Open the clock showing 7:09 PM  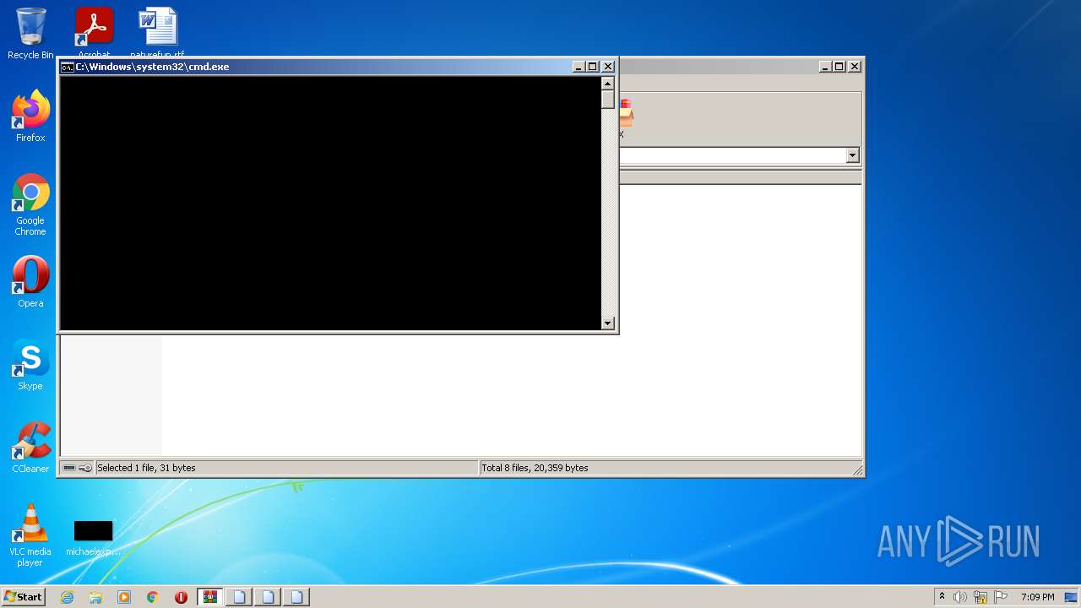pos(1037,597)
